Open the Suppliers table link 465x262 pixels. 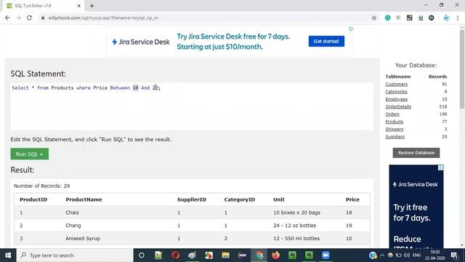[x=395, y=137]
